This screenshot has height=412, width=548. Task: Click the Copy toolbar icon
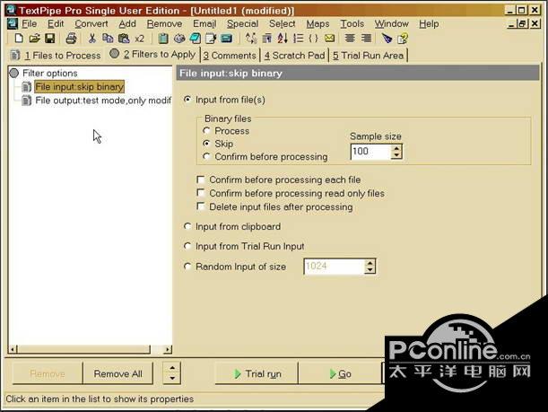(x=108, y=38)
